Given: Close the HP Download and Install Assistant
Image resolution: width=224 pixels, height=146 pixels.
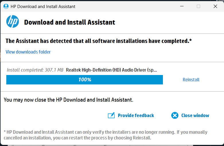Looking at the screenshot, I should [x=215, y=6].
